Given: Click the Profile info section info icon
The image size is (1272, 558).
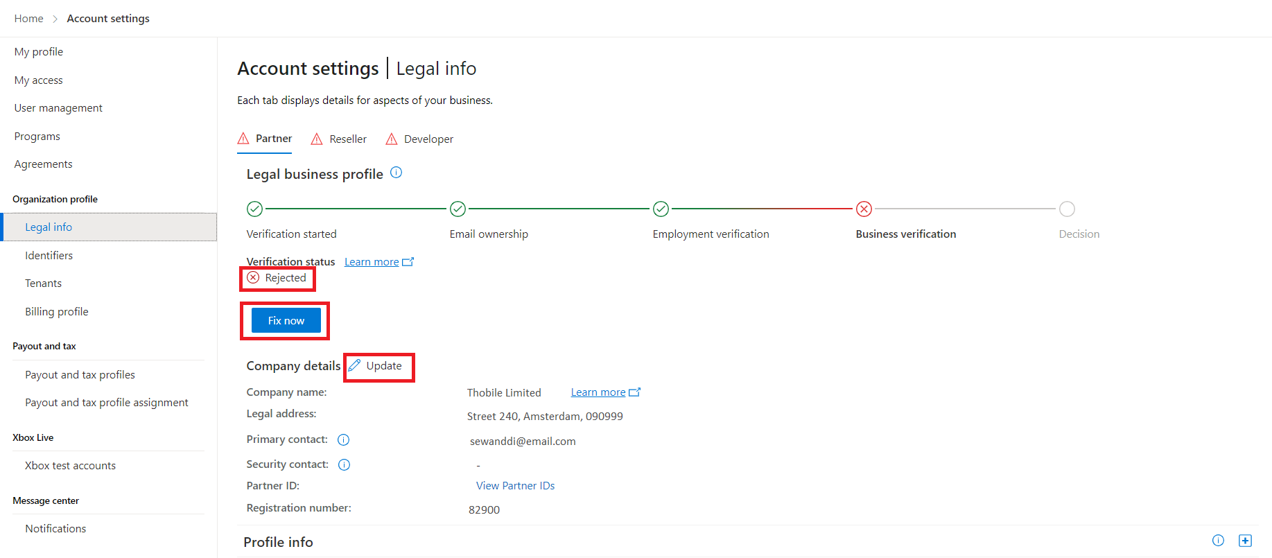Looking at the screenshot, I should pyautogui.click(x=1218, y=541).
